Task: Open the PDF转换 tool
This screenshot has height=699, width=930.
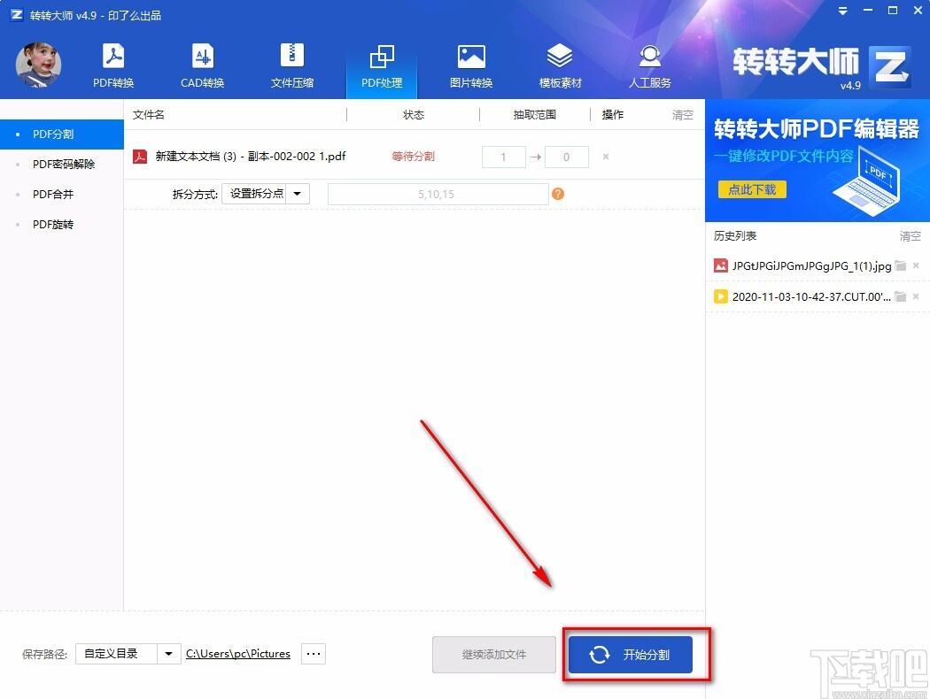Action: 113,65
